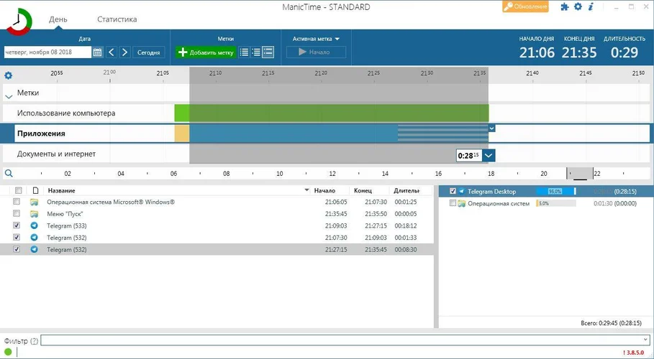
Task: Open dropdown next to 0:28 selection
Action: 489,156
